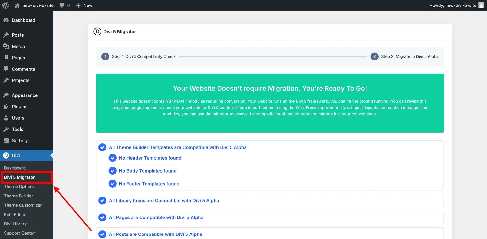Click the Users person icon
Image resolution: width=487 pixels, height=239 pixels.
(x=6, y=118)
